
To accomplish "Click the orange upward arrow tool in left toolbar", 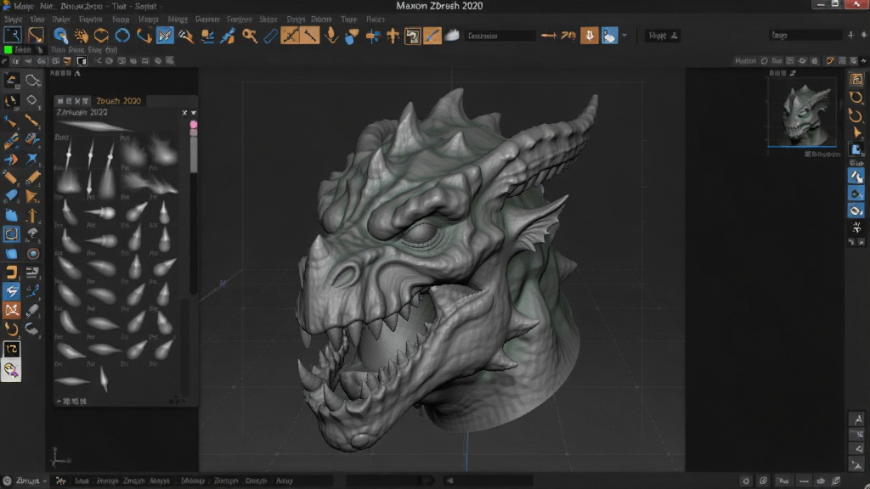I will pyautogui.click(x=32, y=215).
